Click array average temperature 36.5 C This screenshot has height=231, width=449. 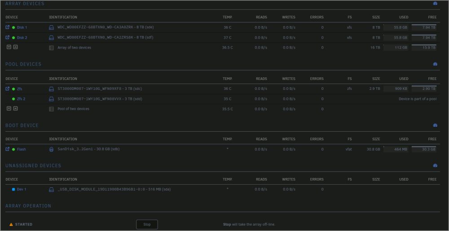click(228, 48)
